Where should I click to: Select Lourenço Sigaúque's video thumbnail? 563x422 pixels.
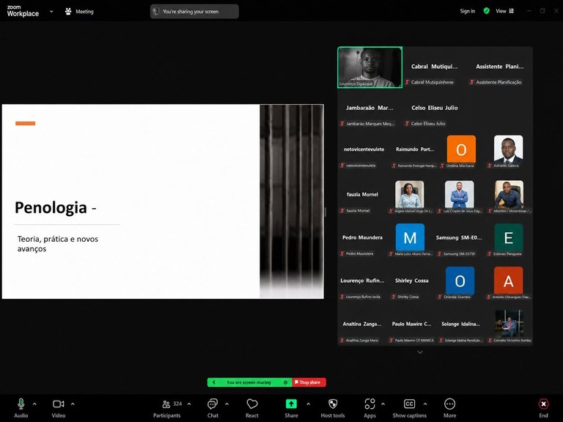point(369,67)
